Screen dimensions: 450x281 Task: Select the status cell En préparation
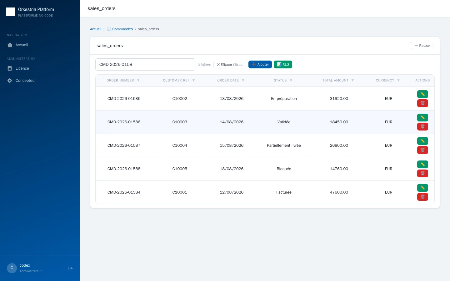click(x=284, y=99)
